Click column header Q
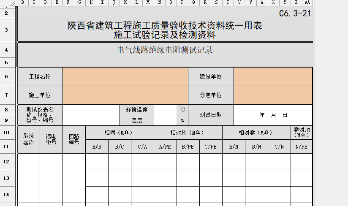Image resolution: width=348 pixels, height=206 pixels. tap(194, 3)
